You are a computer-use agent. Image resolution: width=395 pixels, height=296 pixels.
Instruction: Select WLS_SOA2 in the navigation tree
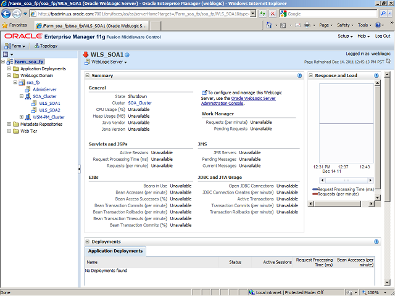click(49, 110)
